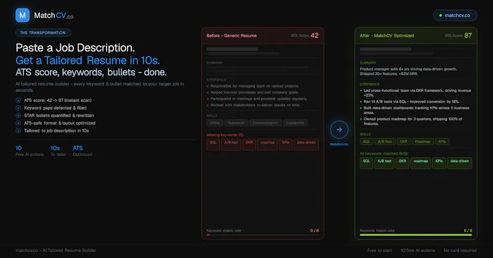Click the ATS Optimized stat

(x=83, y=150)
